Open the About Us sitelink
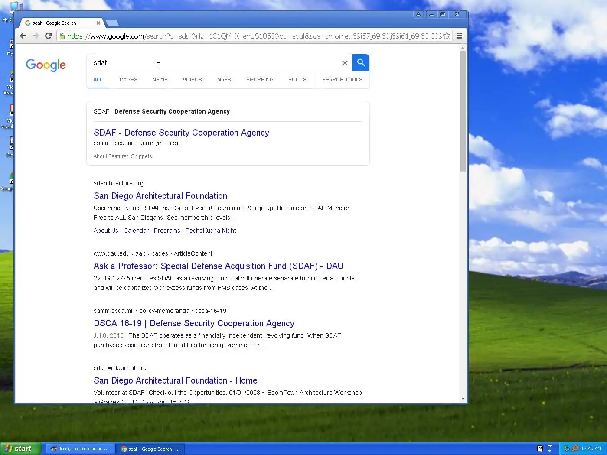This screenshot has width=607, height=455. [x=106, y=231]
